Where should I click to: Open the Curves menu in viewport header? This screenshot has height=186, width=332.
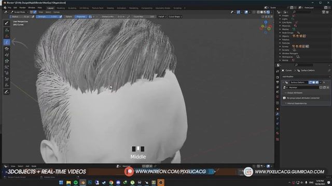pyautogui.click(x=57, y=12)
